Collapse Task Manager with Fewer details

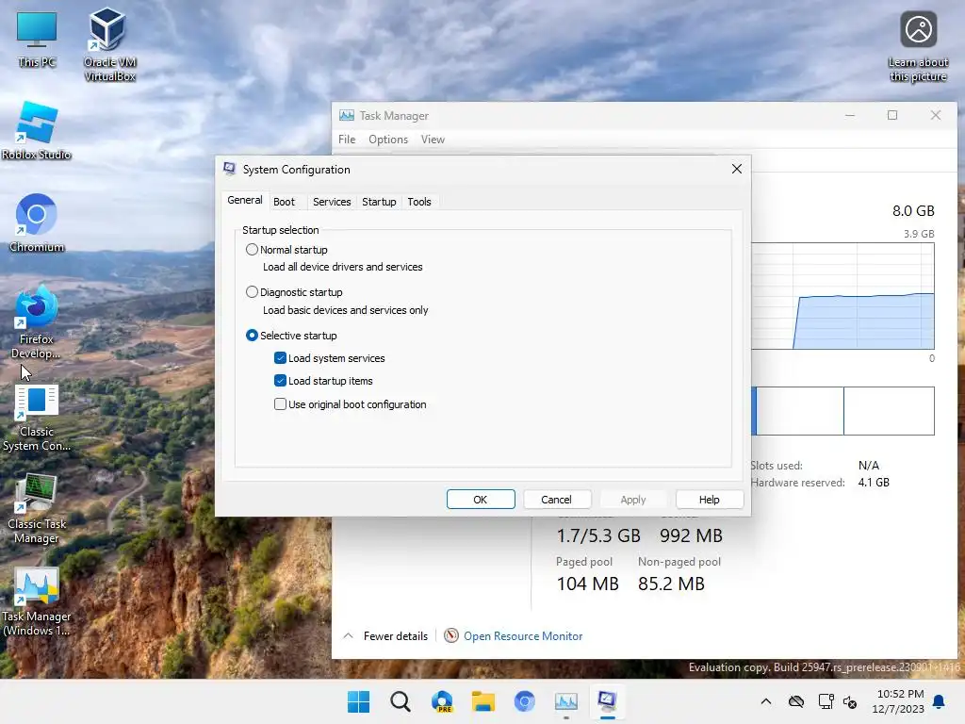point(385,636)
